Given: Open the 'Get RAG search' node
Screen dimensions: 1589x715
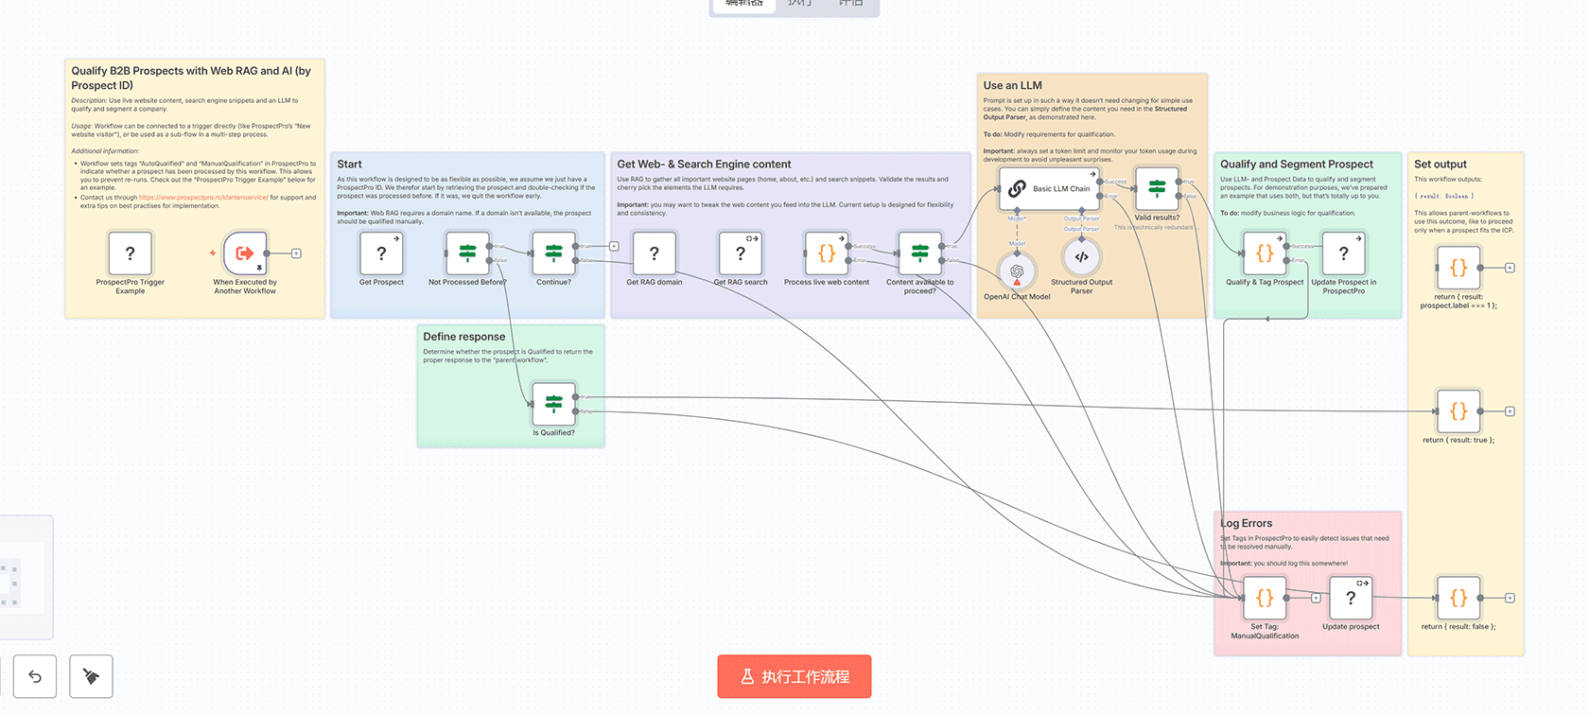Looking at the screenshot, I should pyautogui.click(x=741, y=253).
